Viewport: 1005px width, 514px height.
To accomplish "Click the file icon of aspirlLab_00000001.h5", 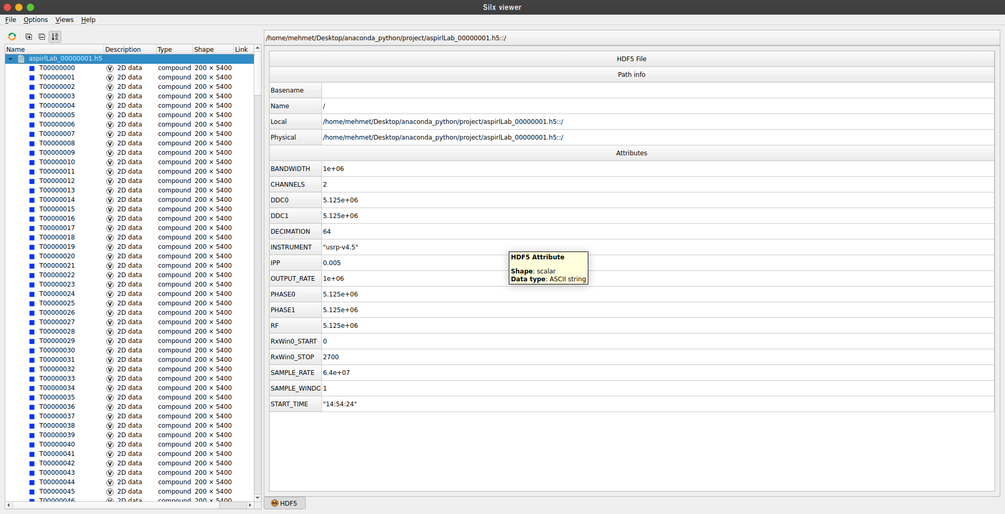I will (21, 59).
